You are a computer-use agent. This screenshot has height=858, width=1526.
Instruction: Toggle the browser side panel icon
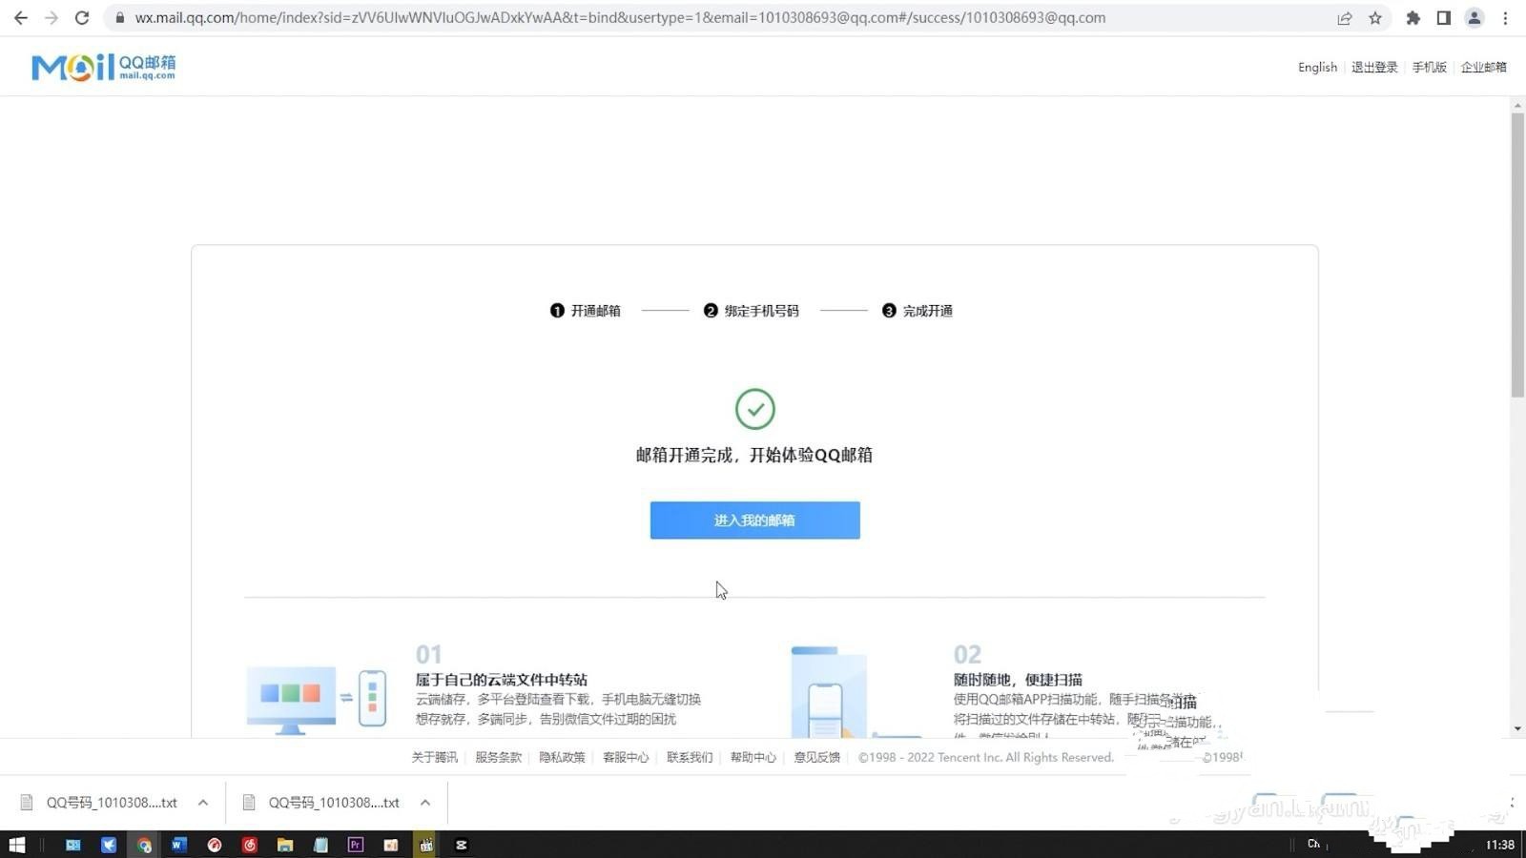coord(1444,18)
